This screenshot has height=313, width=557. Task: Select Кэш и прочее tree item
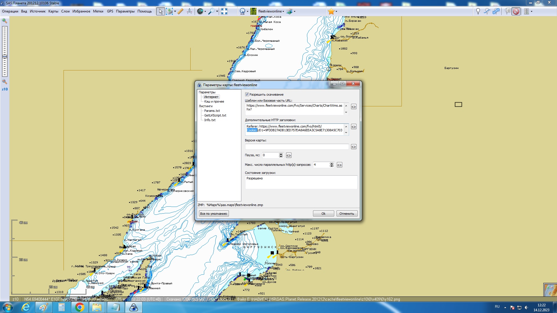(x=214, y=101)
